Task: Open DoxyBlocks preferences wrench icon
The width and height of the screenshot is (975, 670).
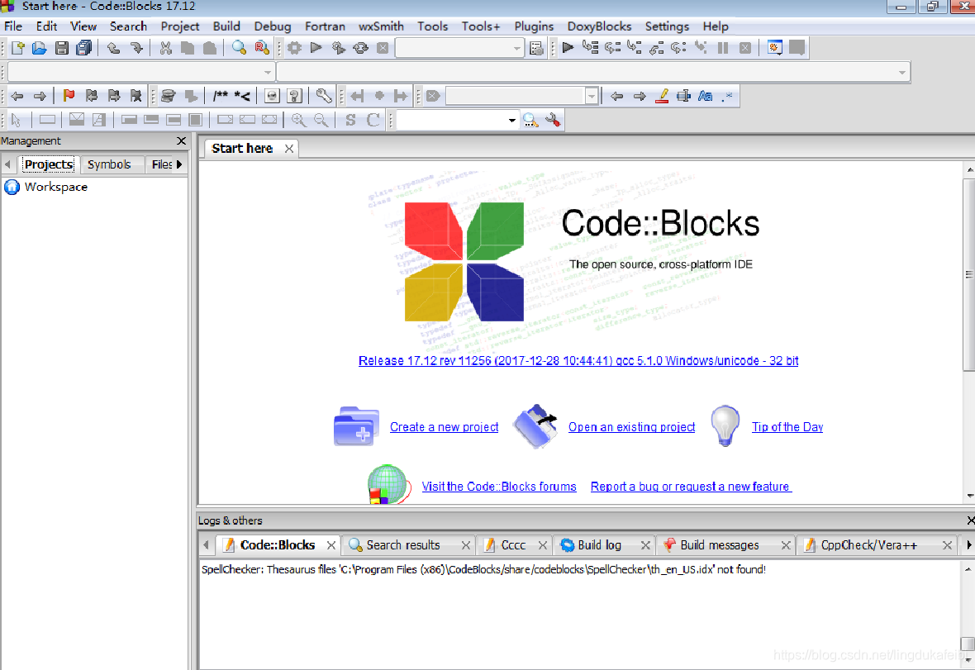Action: 323,96
